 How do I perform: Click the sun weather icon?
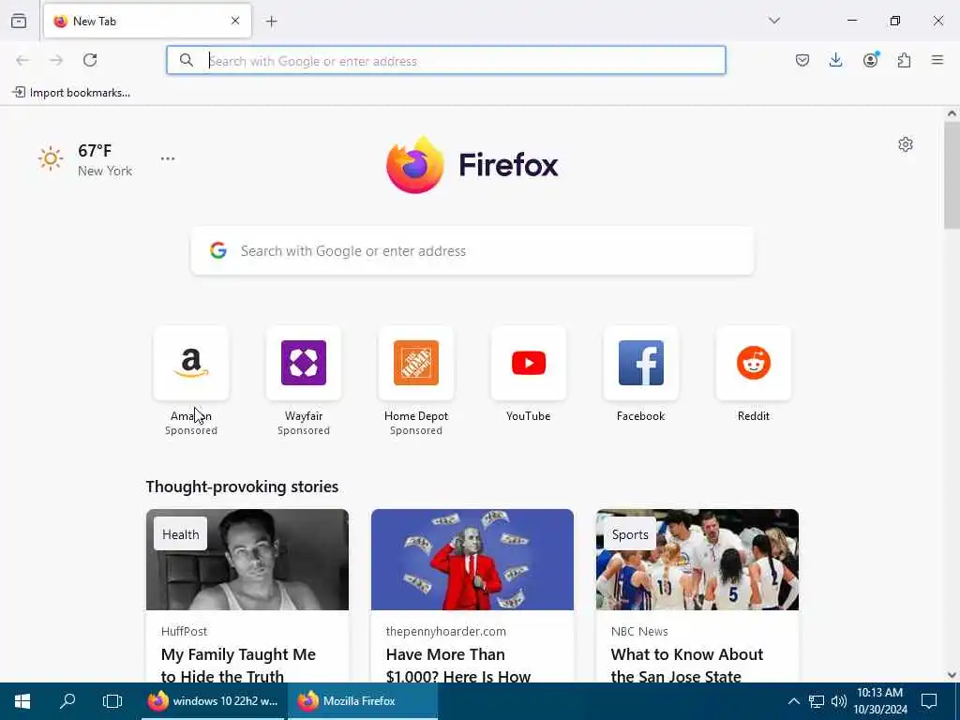pos(51,159)
